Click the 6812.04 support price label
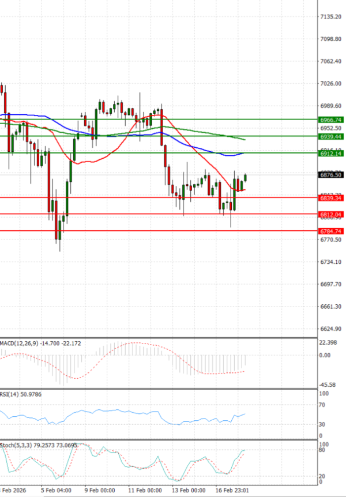 pos(330,214)
